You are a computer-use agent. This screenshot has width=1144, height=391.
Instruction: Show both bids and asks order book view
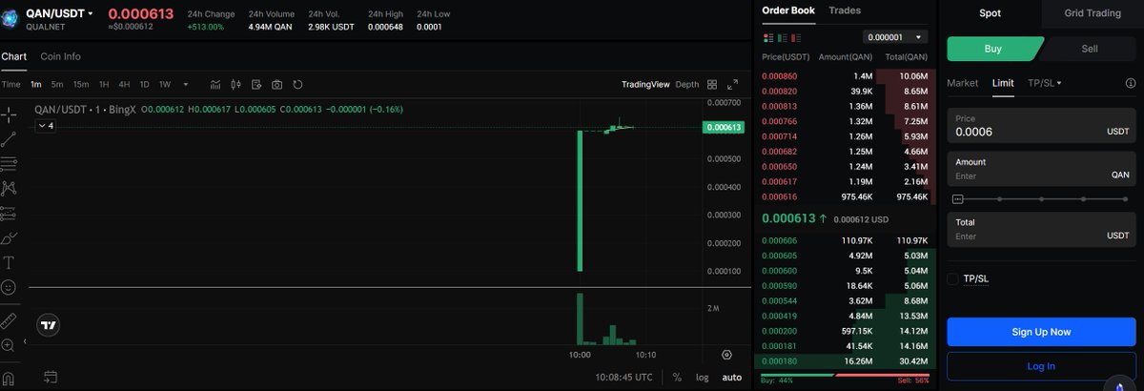pos(768,37)
